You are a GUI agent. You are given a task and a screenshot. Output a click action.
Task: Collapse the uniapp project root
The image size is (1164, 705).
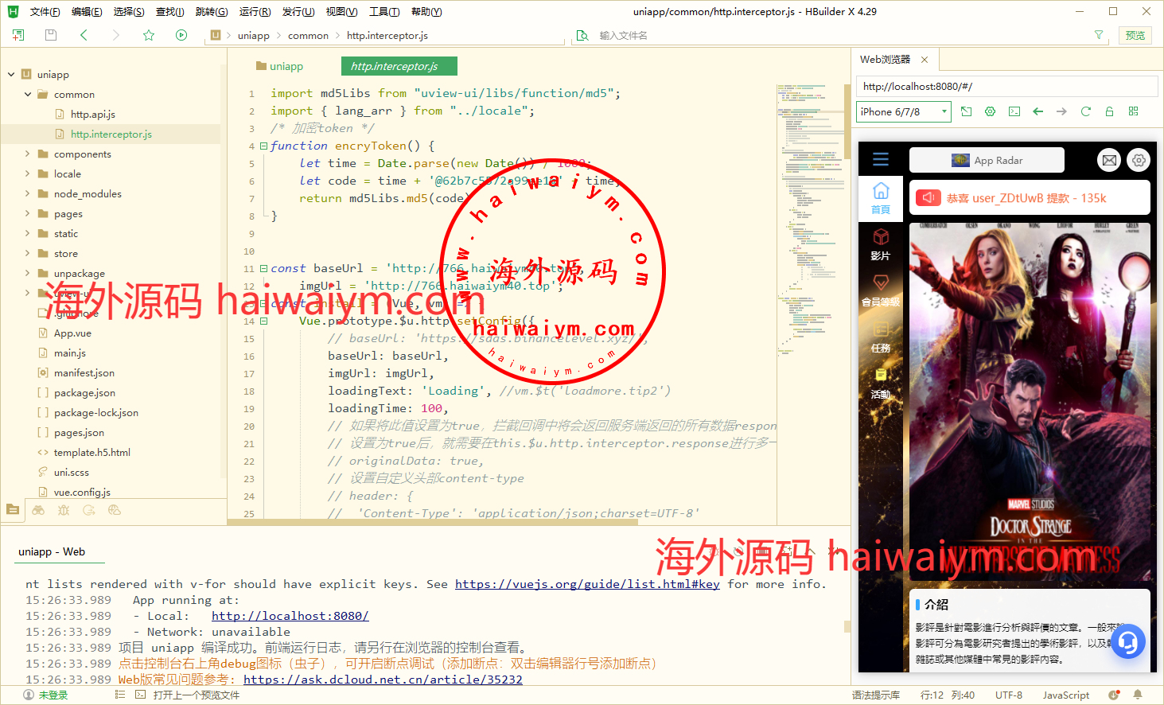pos(11,74)
